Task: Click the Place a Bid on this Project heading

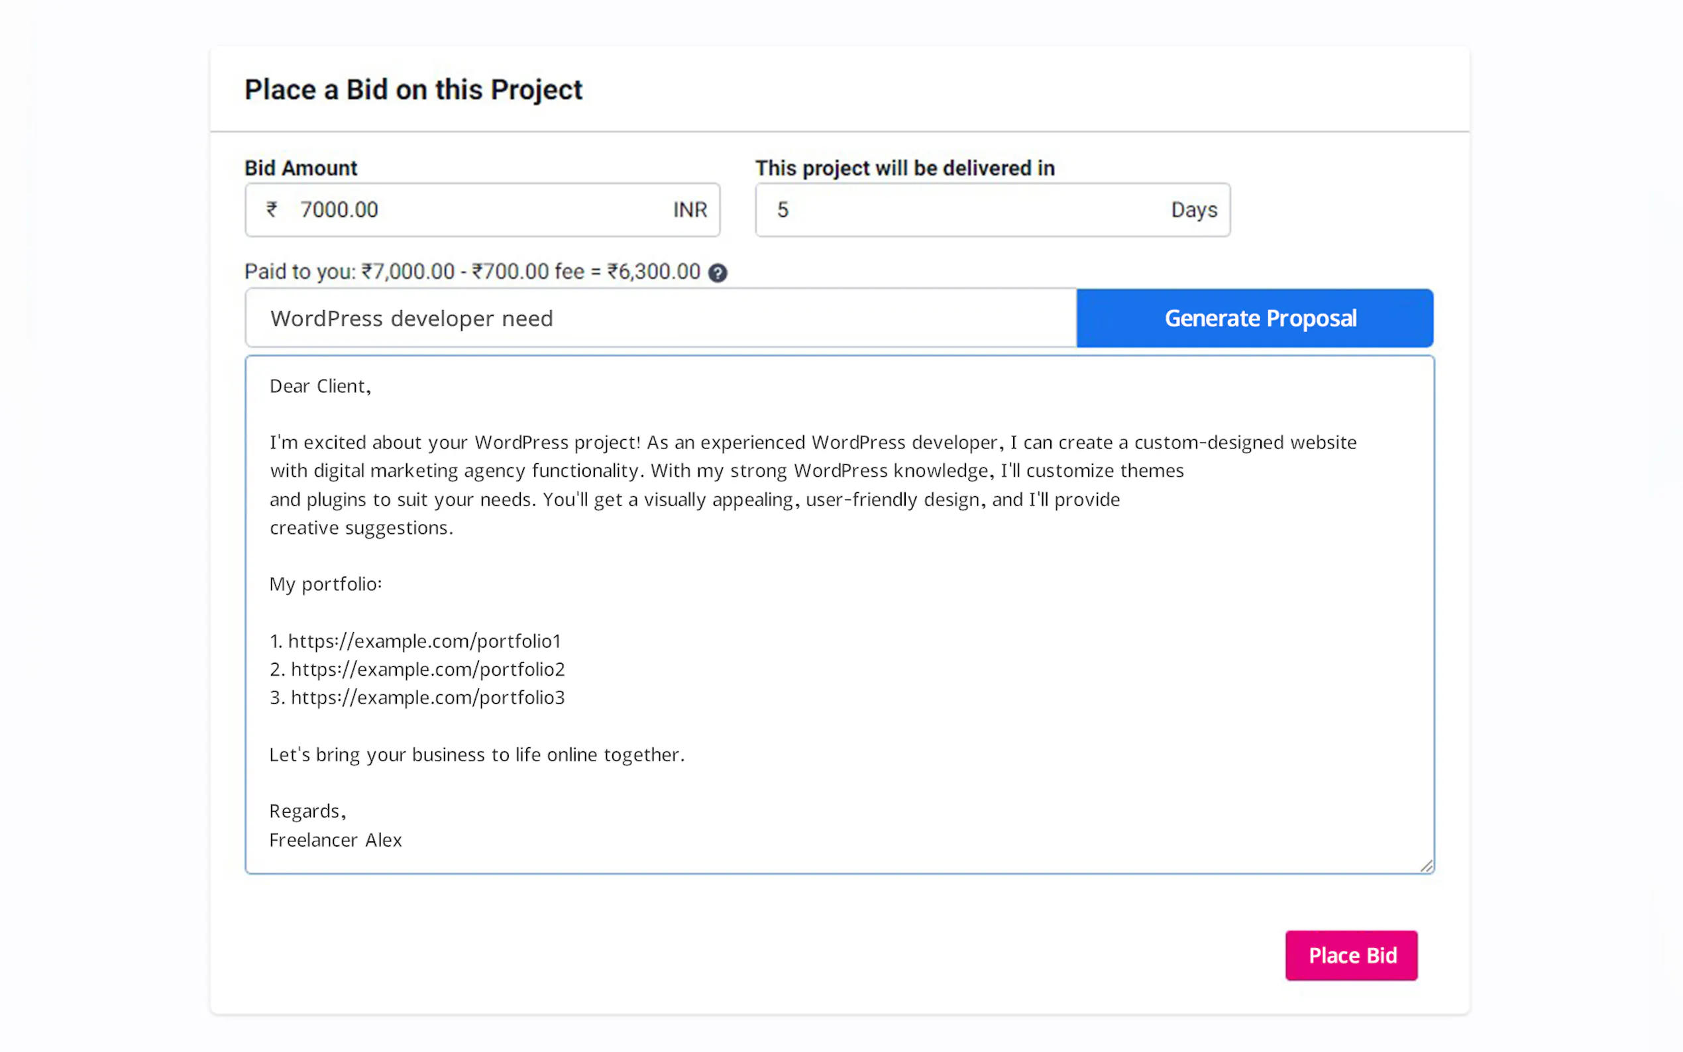Action: click(413, 89)
